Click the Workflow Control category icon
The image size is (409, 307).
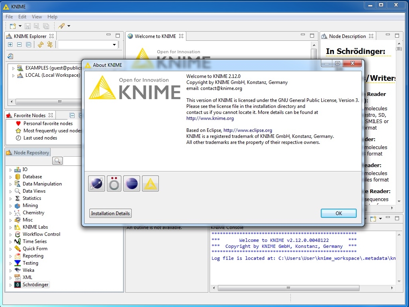click(18, 234)
